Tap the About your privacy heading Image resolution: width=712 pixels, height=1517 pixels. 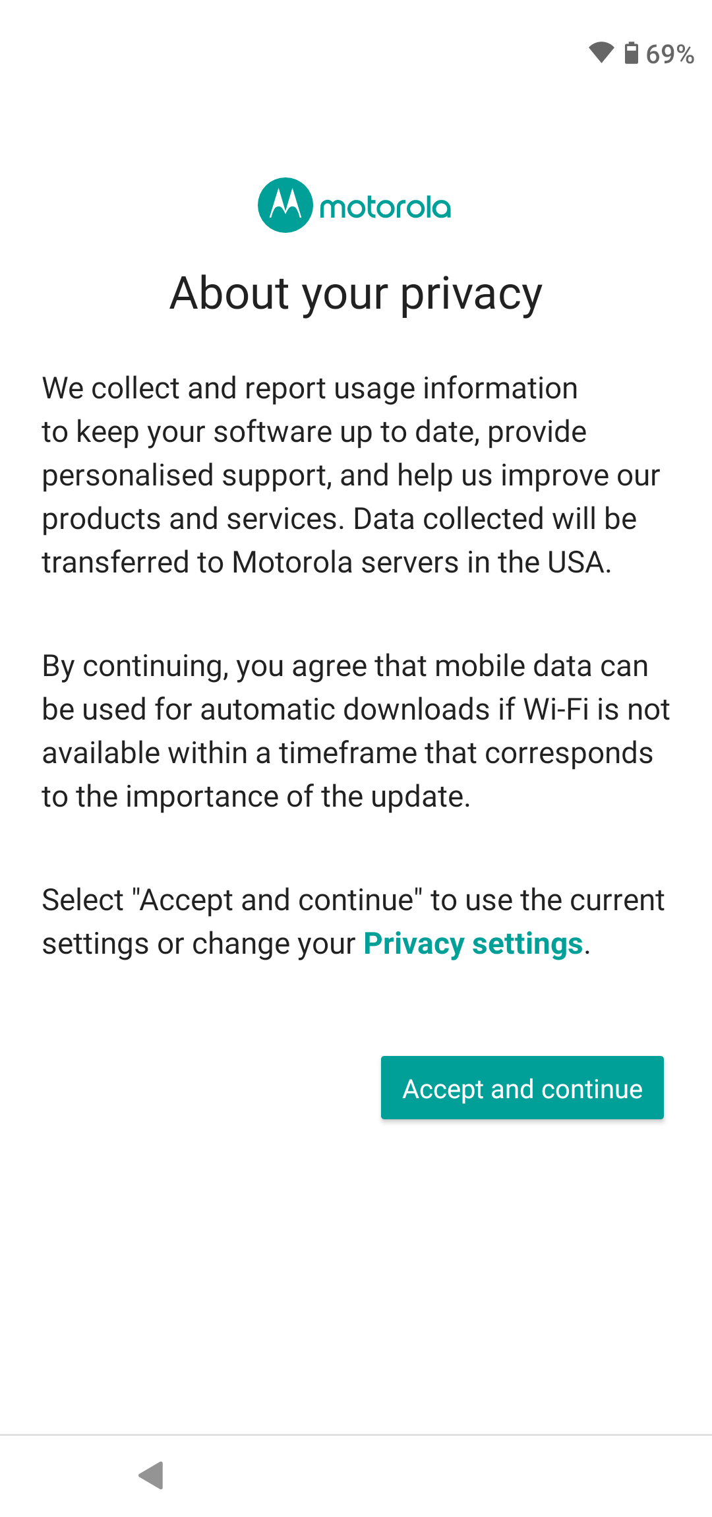point(356,294)
